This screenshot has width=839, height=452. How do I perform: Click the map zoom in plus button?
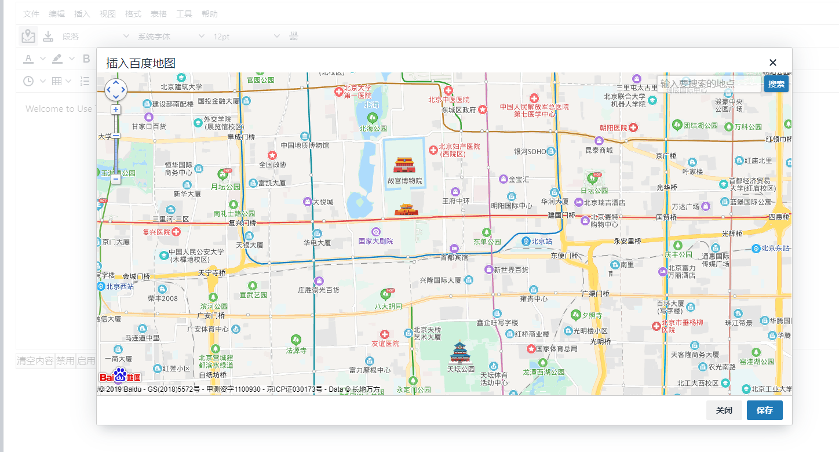116,110
